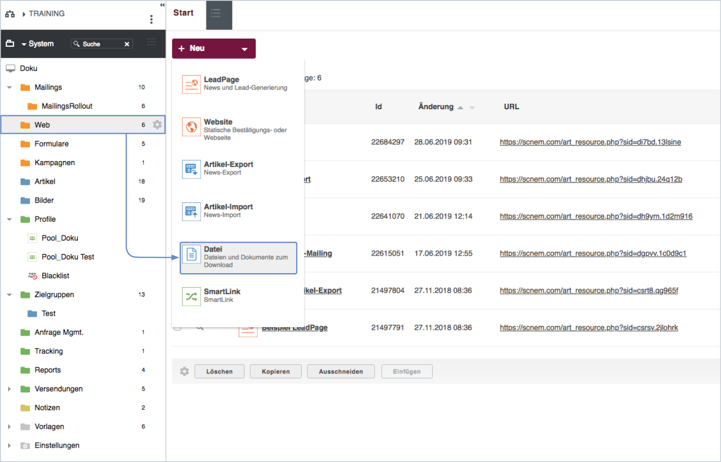Collapse the sidebar with the double-arrow icon
This screenshot has width=721, height=462.
click(x=162, y=5)
